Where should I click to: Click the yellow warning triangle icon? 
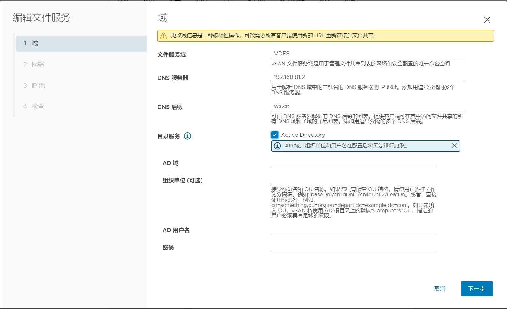[164, 36]
